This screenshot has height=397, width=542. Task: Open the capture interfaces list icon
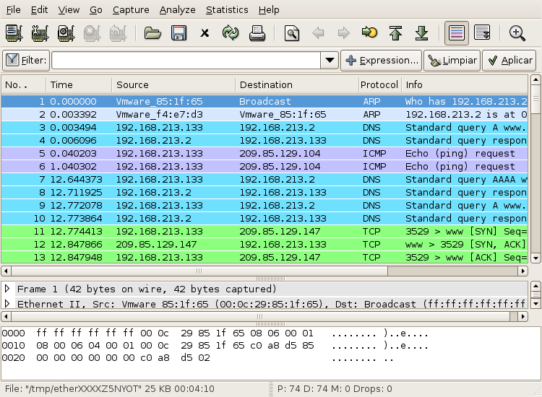coord(14,33)
